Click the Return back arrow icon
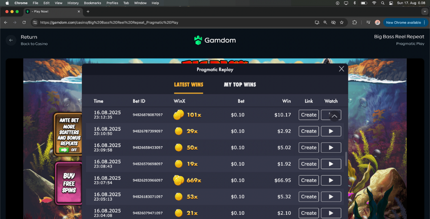430x219 pixels. pyautogui.click(x=11, y=40)
